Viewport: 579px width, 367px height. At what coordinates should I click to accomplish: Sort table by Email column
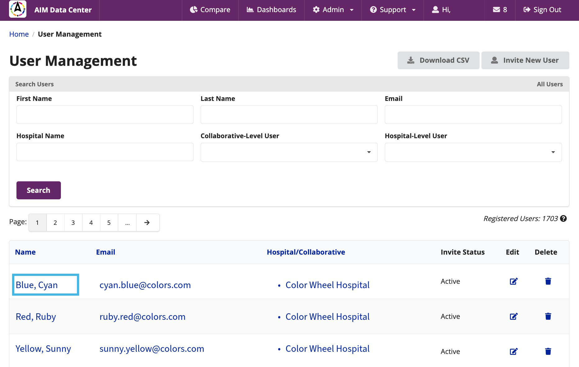pyautogui.click(x=106, y=252)
